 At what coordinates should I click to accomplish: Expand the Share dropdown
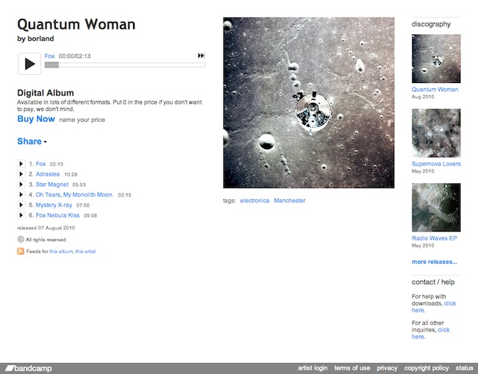[x=32, y=141]
